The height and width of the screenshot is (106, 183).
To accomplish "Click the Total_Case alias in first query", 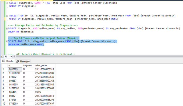I will pos(58,3).
